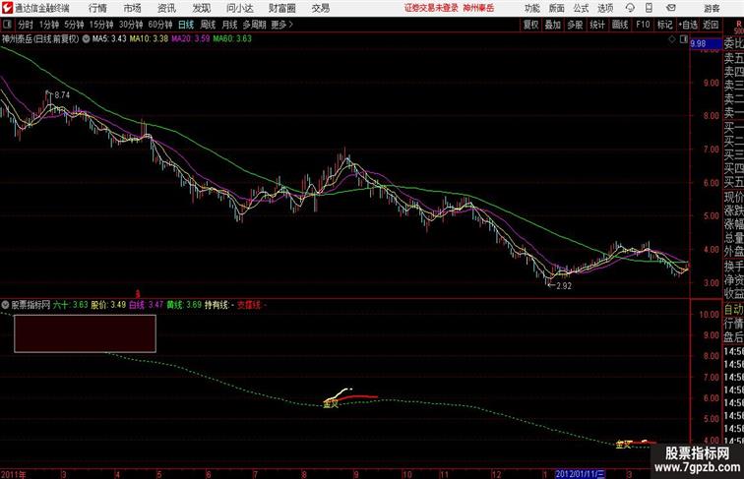Viewport: 744px width, 479px height.
Task: Select the 日线 daily period tab
Action: tap(186, 25)
